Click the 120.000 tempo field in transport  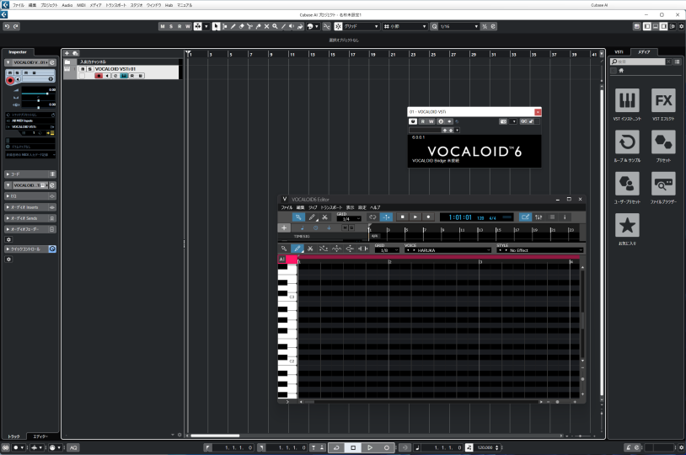485,447
